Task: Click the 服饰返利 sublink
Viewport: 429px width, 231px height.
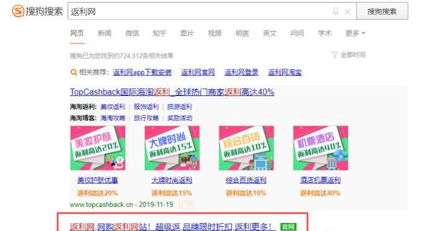Action: point(146,107)
